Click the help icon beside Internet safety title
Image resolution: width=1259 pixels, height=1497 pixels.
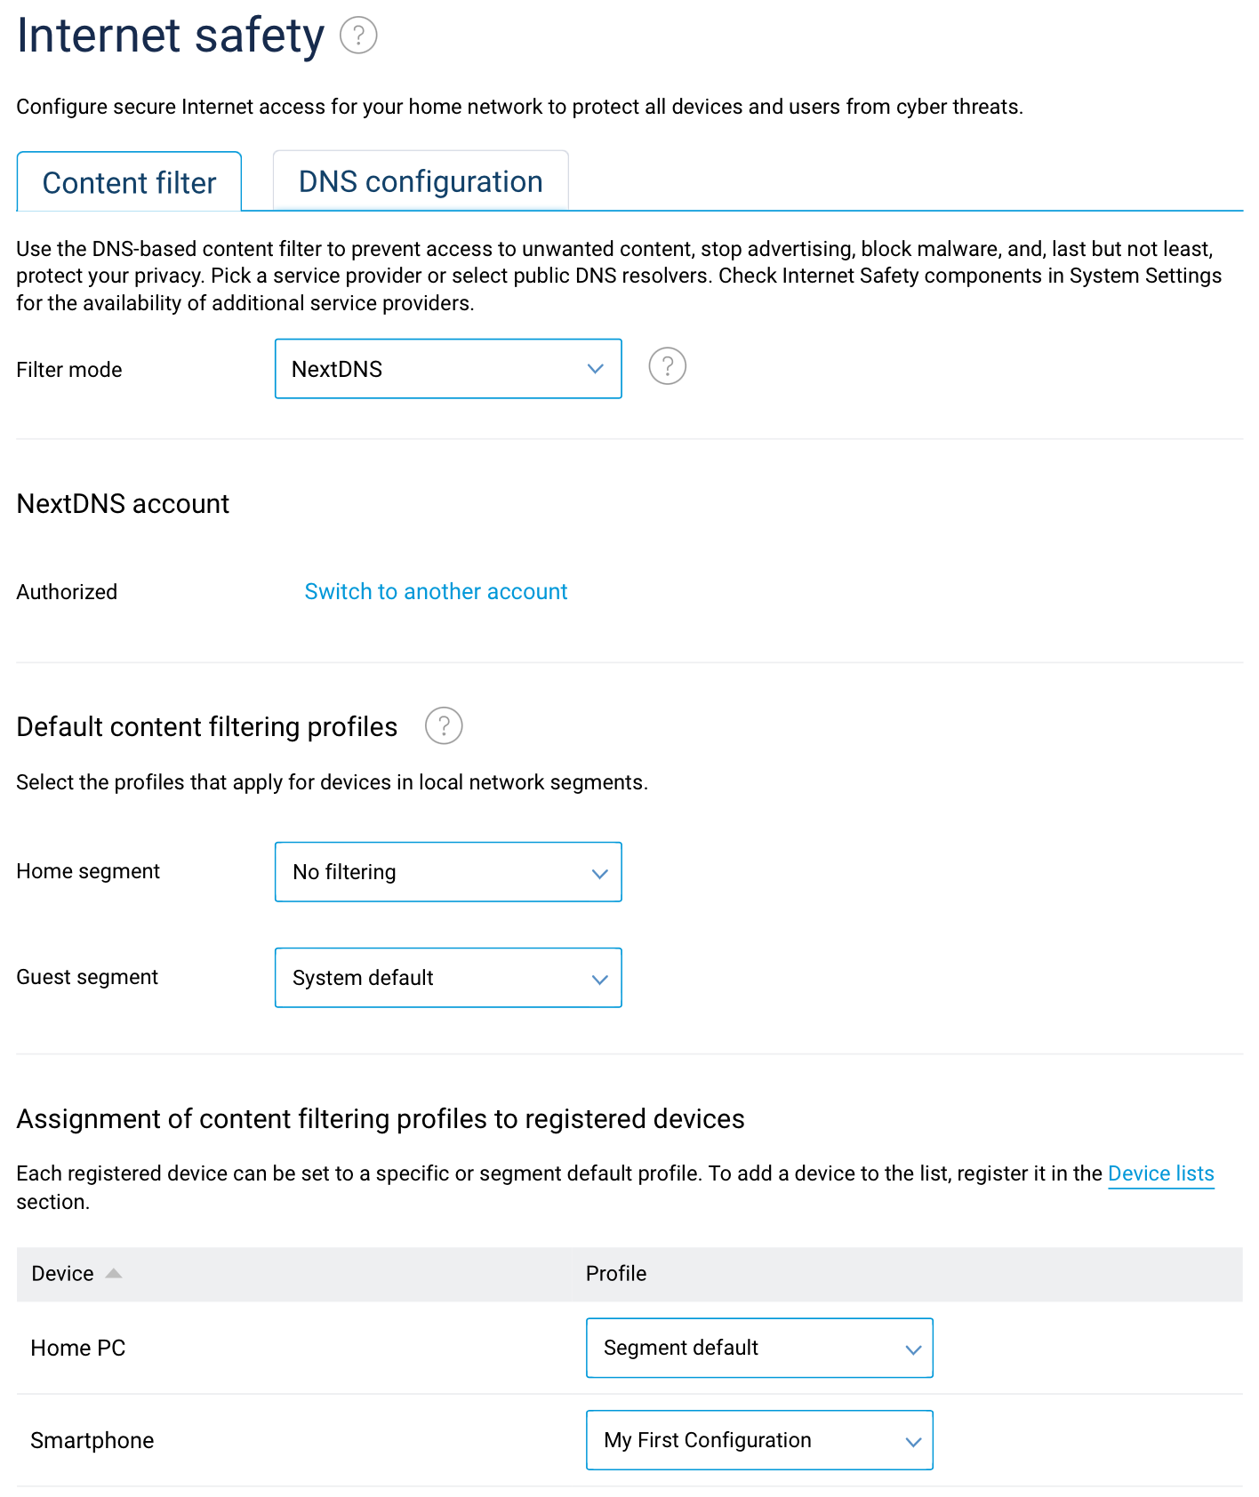click(358, 36)
